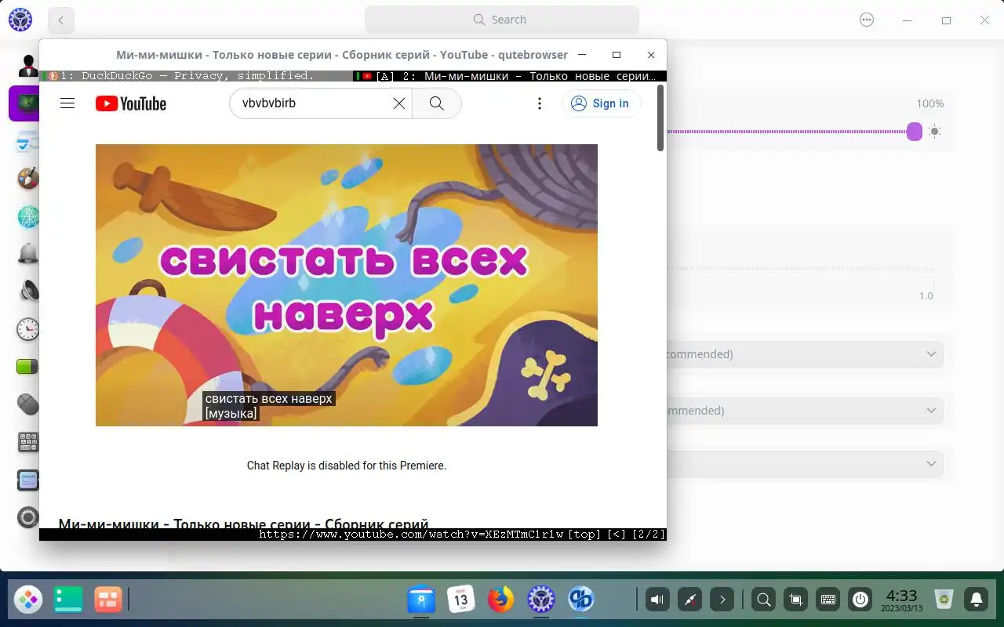Click the video title Ми-ми-мишки - Только новые серии
The width and height of the screenshot is (1004, 627).
coord(243,524)
